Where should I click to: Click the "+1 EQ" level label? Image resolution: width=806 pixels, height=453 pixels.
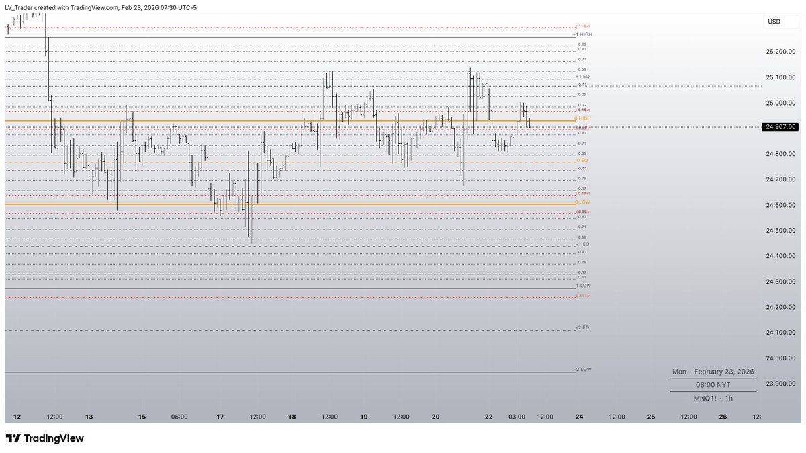[x=582, y=76]
